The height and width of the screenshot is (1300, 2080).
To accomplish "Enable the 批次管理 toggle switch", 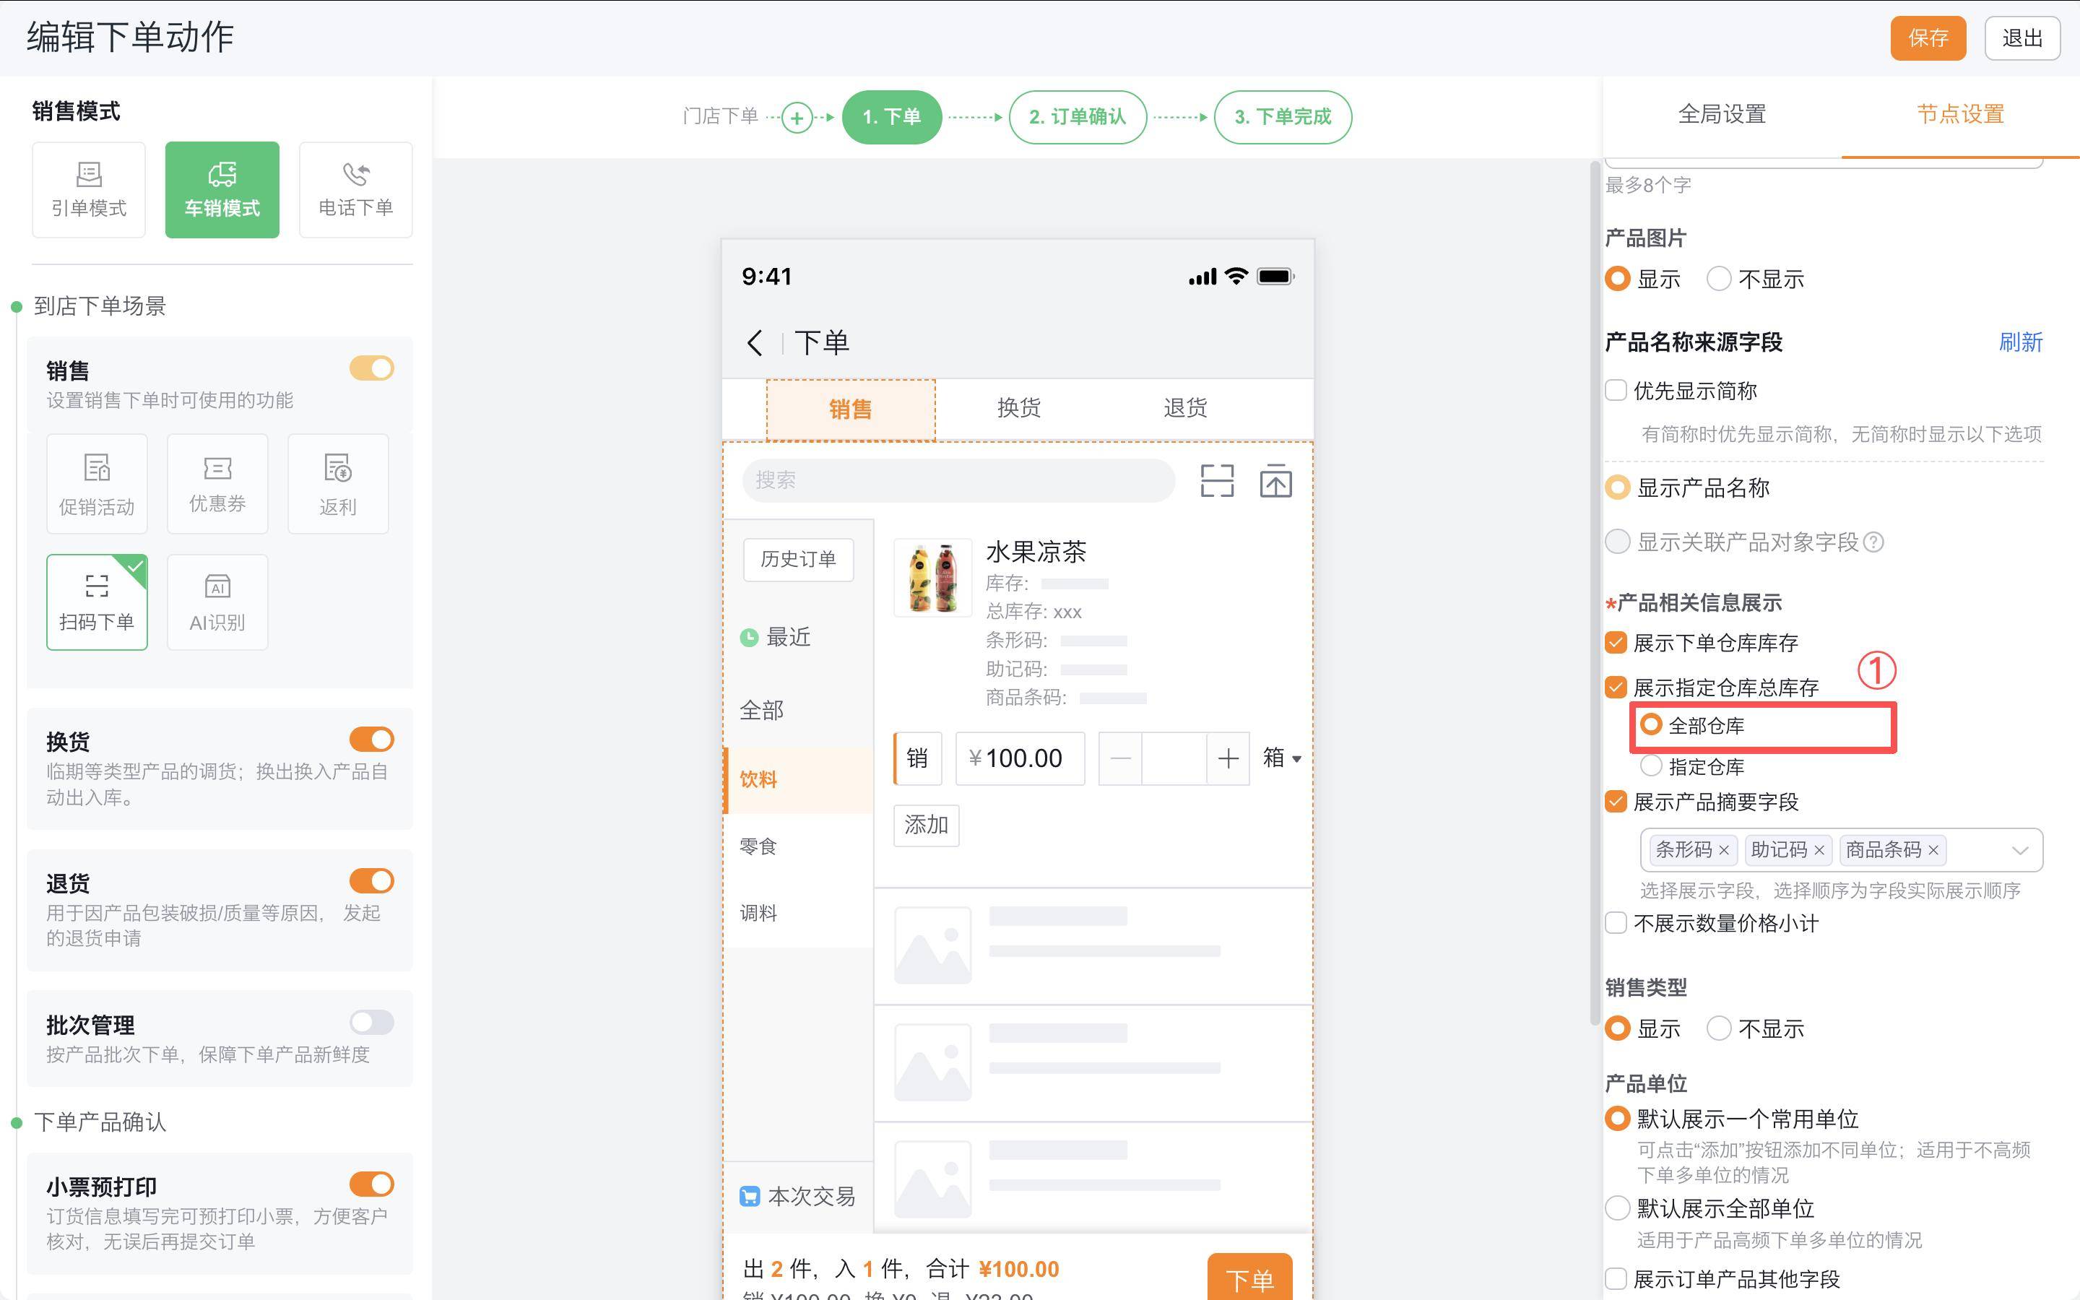I will [371, 1022].
